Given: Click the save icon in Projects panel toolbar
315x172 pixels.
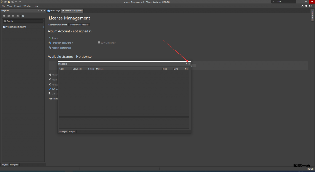Looking at the screenshot, I should click(4, 16).
